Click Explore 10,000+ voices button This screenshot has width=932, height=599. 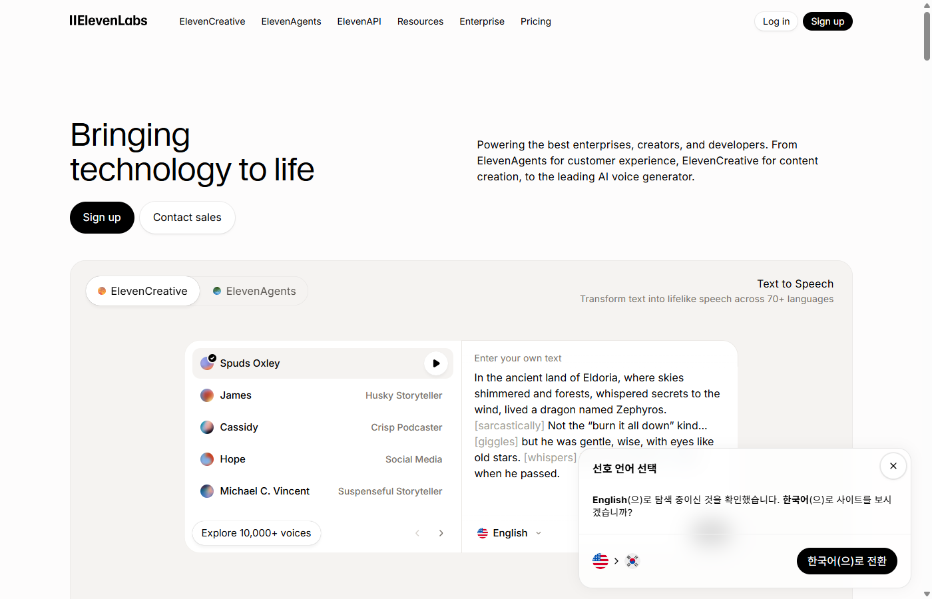pos(256,533)
